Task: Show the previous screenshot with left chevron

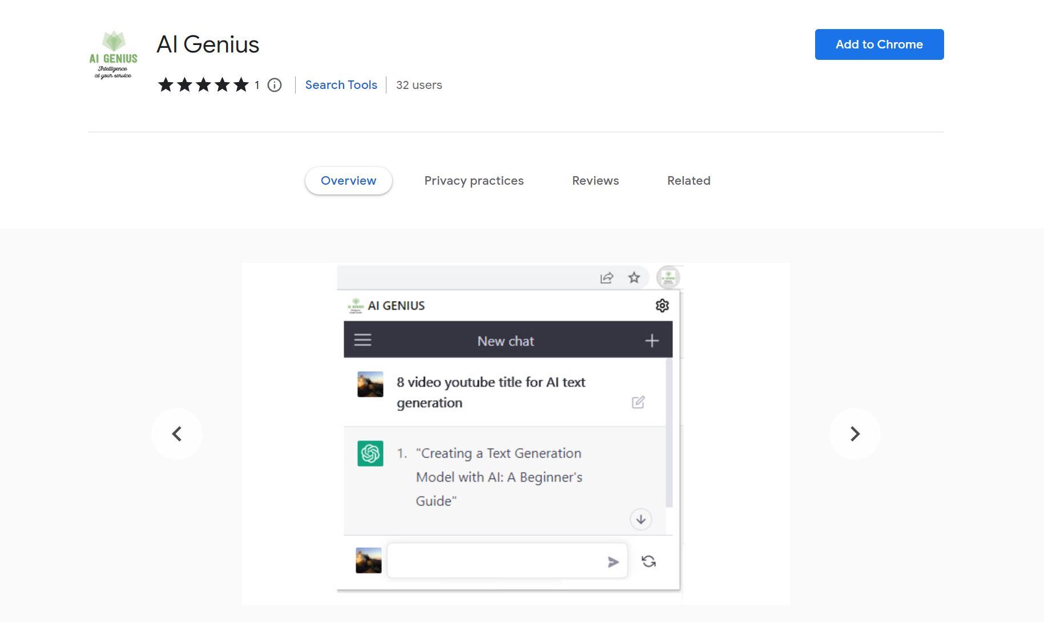Action: click(177, 434)
